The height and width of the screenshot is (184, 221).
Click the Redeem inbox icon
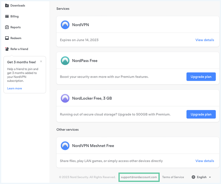pyautogui.click(x=7, y=38)
